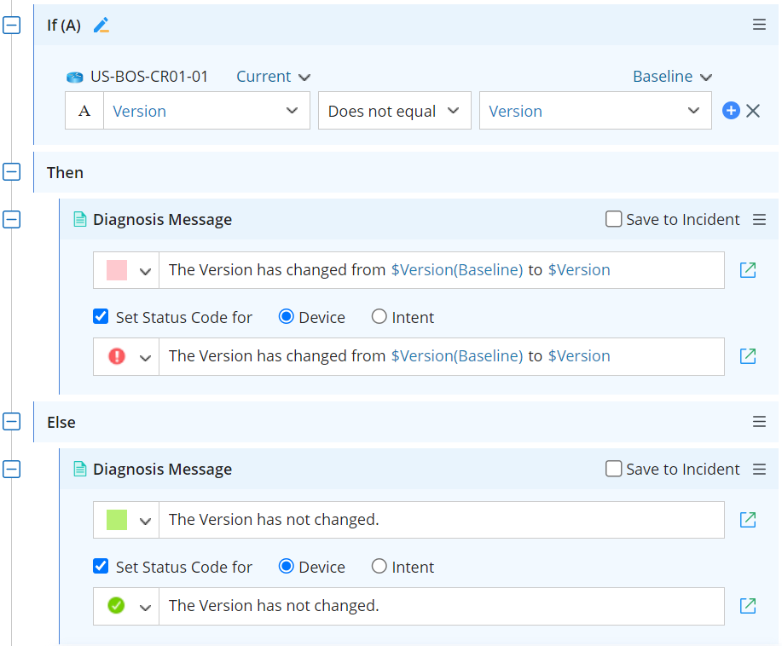Uncheck Set Status Code for in Then block
782x646 pixels.
(x=101, y=317)
